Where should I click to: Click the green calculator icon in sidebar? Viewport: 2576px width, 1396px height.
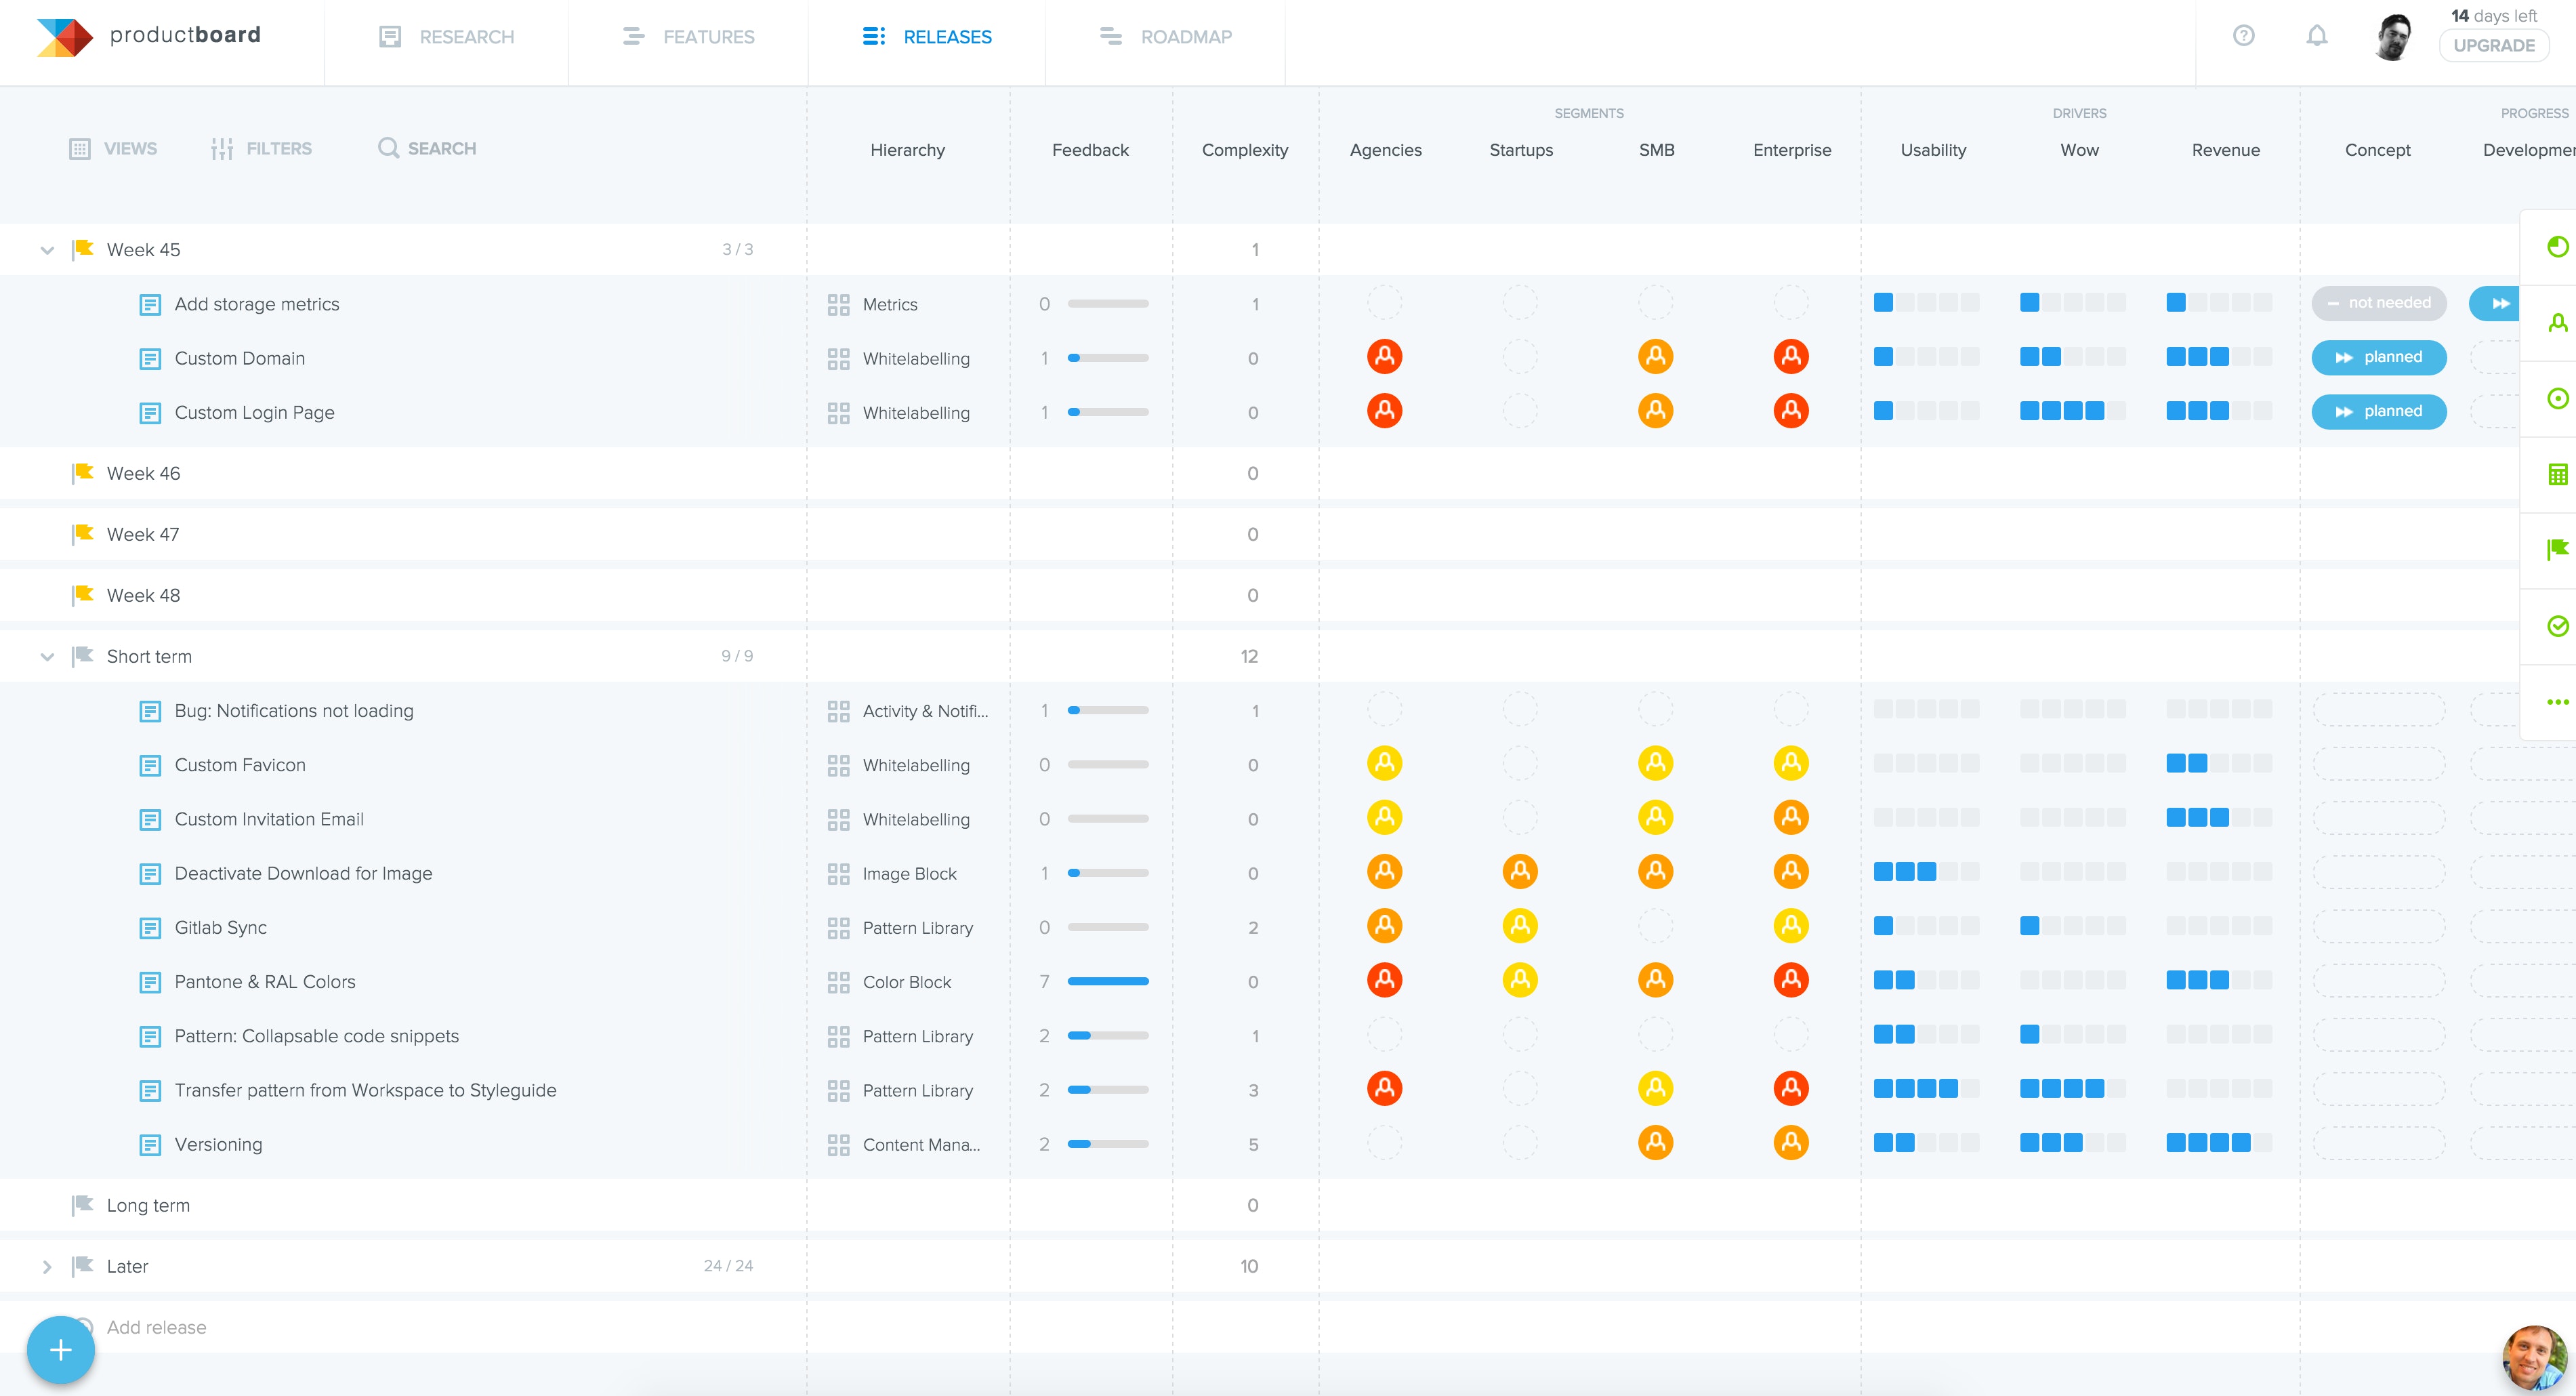tap(2557, 474)
